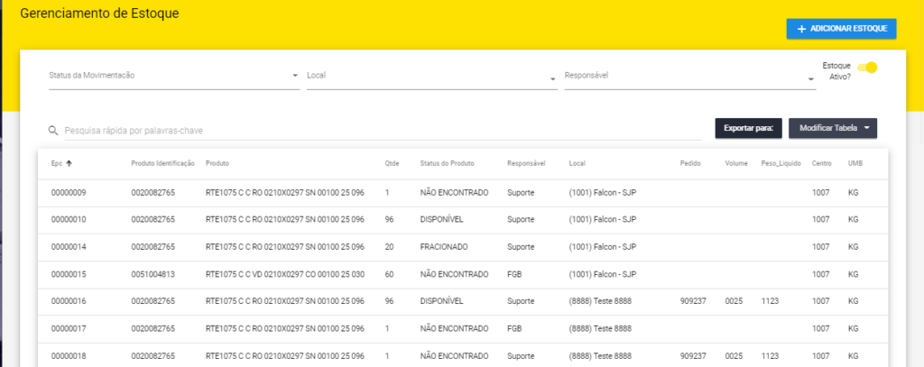Open the Modificar Tabela menu
Image resolution: width=924 pixels, height=367 pixels.
tap(833, 128)
